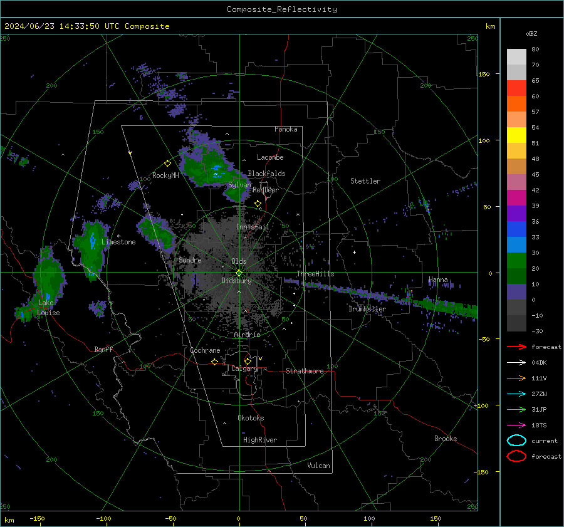Click the 111V legend text

pyautogui.click(x=539, y=378)
